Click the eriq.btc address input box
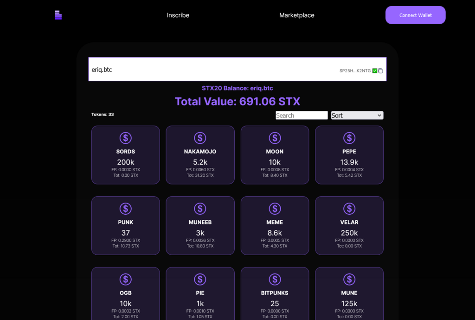 pos(209,70)
